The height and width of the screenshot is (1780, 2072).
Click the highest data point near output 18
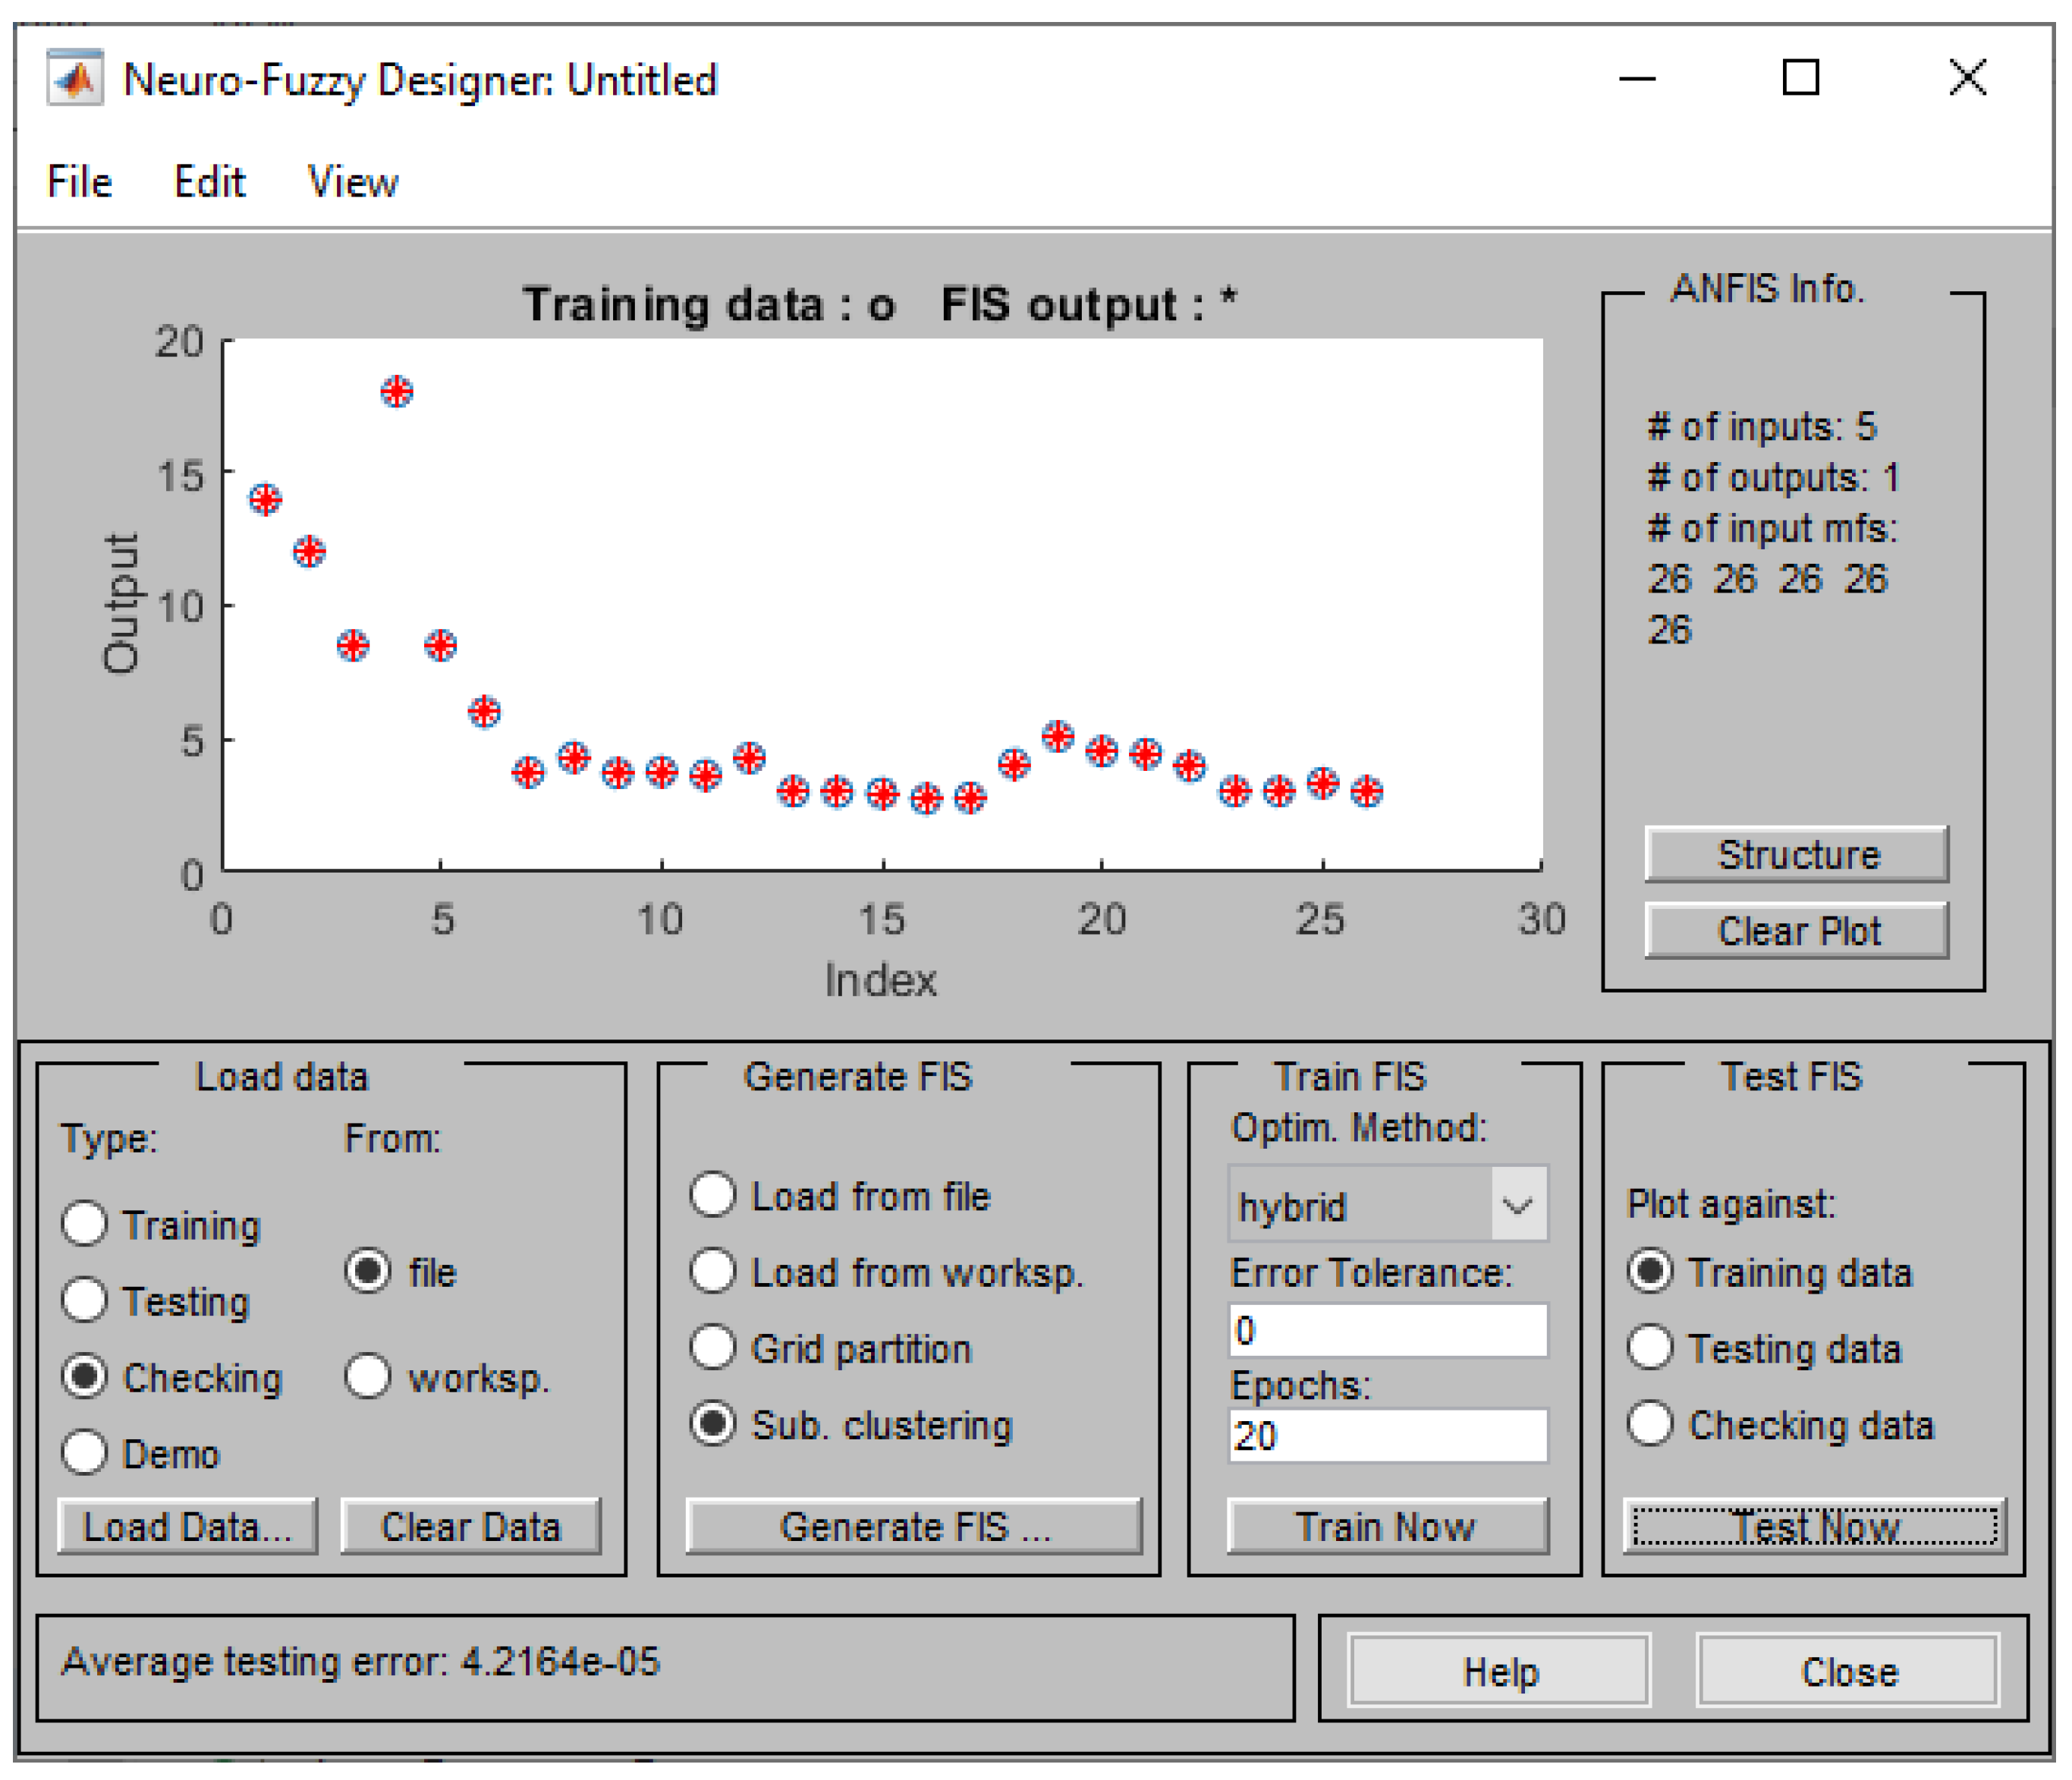tap(397, 391)
